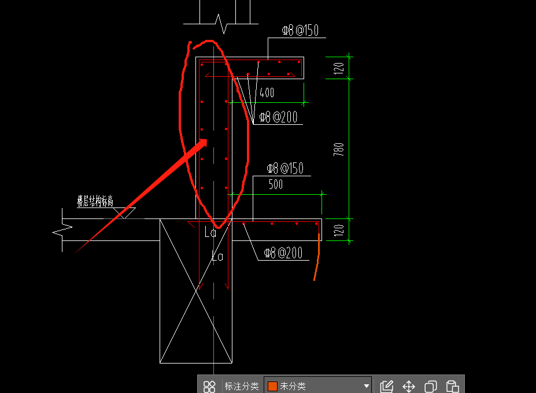This screenshot has width=536, height=393.
Task: Click the orange swatch beside 未分类
Action: click(272, 386)
